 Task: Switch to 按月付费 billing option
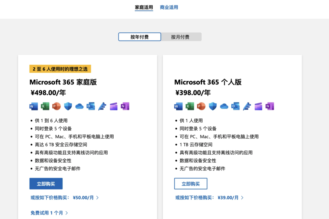pyautogui.click(x=180, y=37)
